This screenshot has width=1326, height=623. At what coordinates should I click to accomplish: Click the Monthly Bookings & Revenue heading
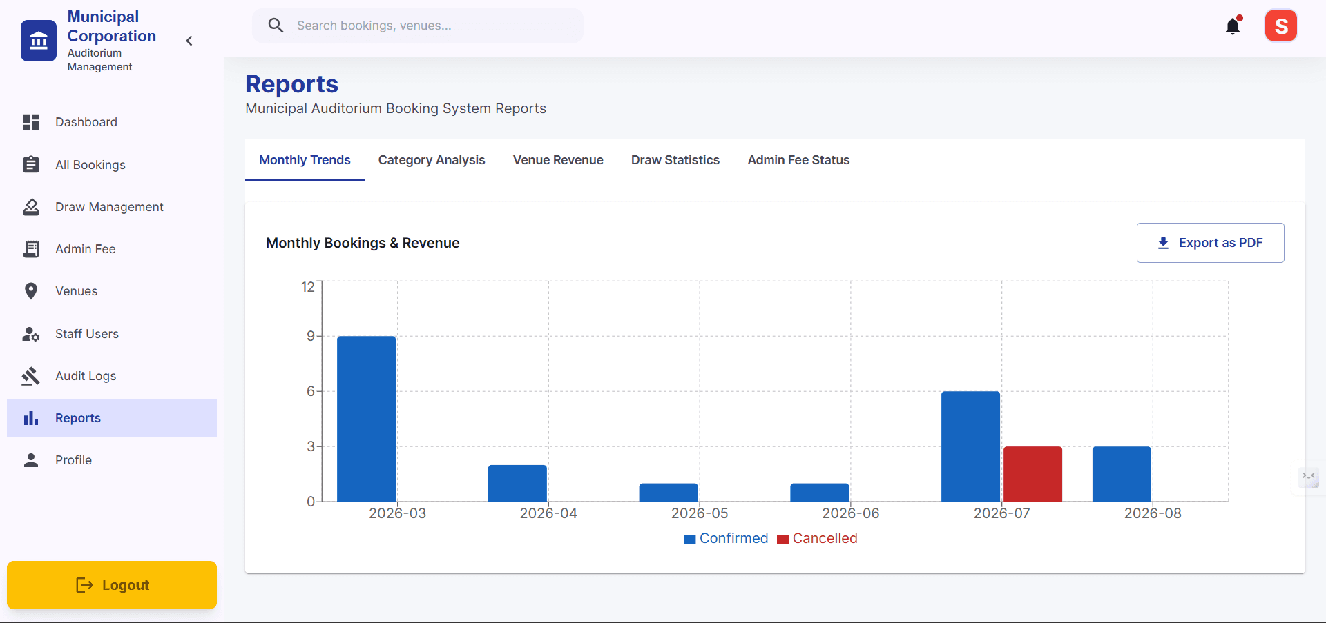(x=363, y=243)
